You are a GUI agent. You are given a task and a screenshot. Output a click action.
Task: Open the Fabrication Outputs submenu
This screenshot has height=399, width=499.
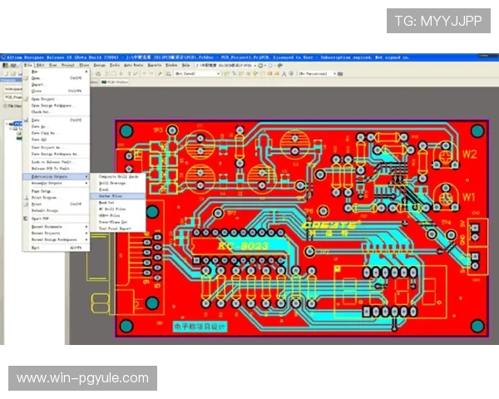(x=51, y=176)
